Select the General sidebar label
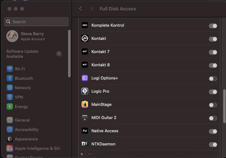The height and width of the screenshot is (158, 226). click(x=22, y=120)
